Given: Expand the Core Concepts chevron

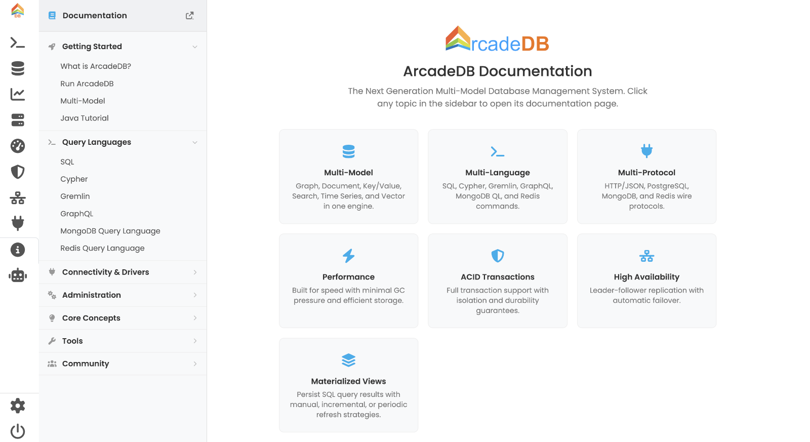Looking at the screenshot, I should coord(195,318).
